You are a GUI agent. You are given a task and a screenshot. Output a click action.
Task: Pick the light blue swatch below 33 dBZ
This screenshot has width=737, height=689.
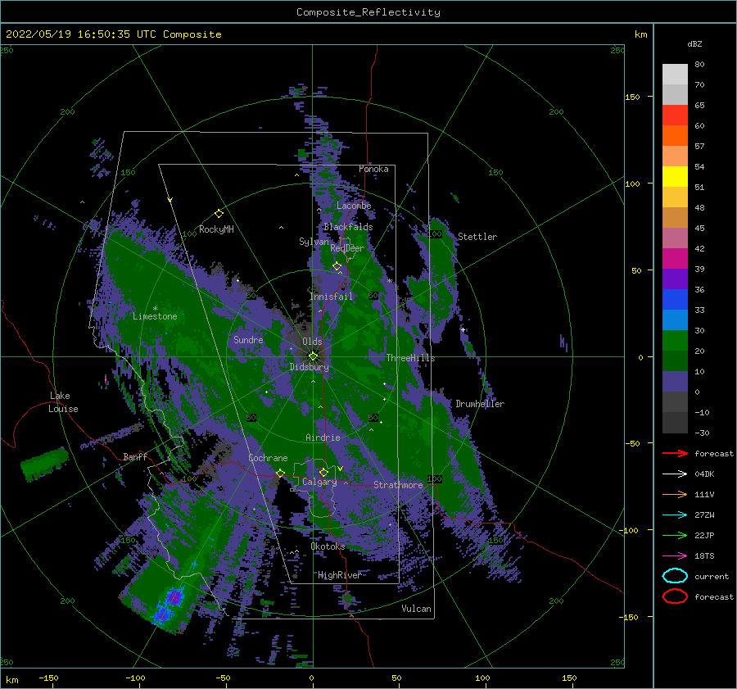tap(675, 320)
